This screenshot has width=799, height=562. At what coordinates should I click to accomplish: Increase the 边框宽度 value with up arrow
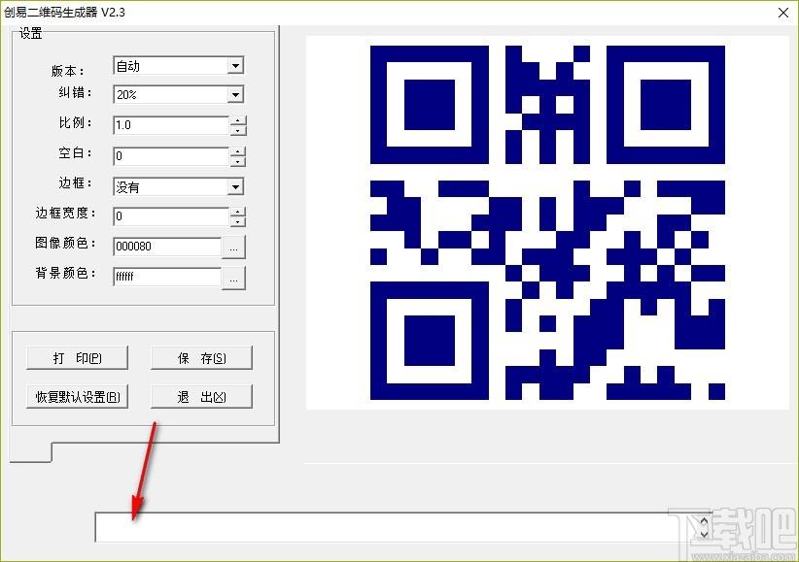[238, 212]
